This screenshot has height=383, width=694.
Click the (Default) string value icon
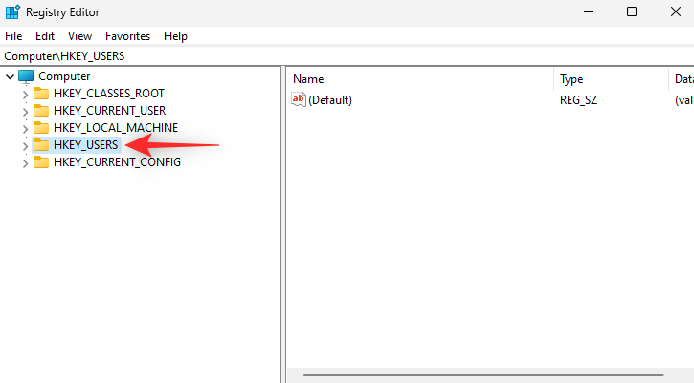point(299,100)
